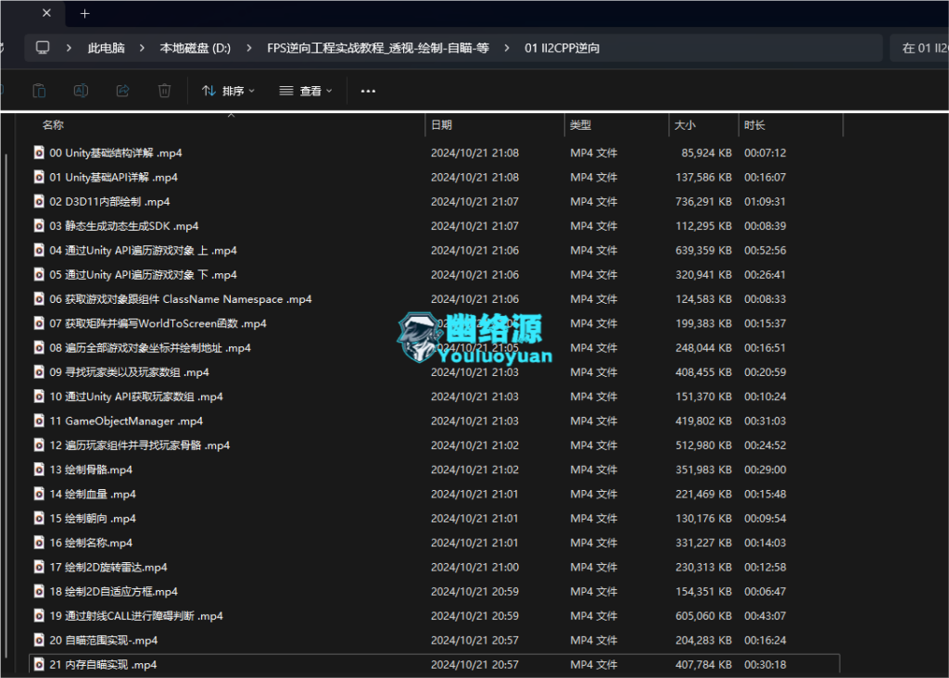Click the file icon of 11 GameObjectManager .mp4

39,421
